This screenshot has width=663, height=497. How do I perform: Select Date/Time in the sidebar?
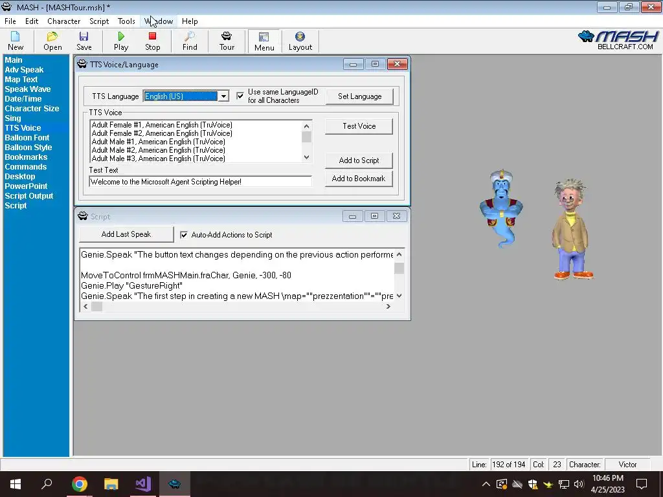(23, 99)
